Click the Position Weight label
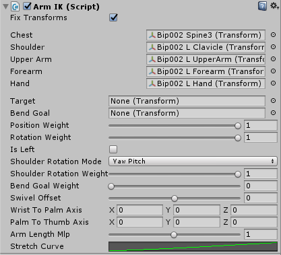The width and height of the screenshot is (281, 255). pos(40,125)
